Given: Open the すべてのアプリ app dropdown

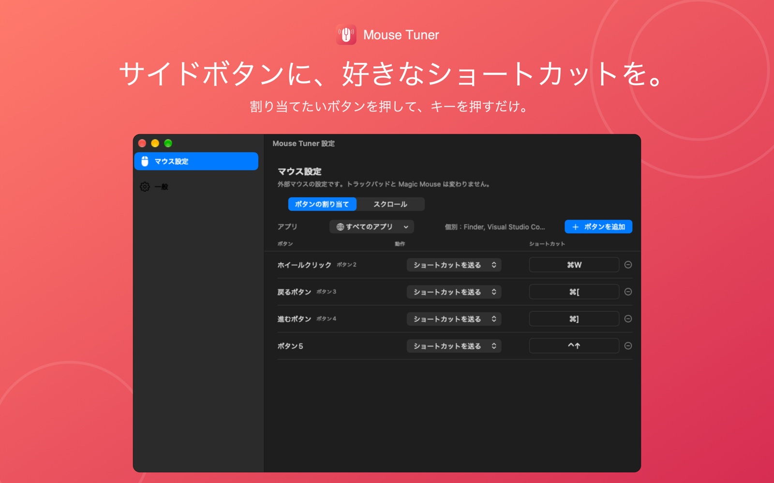Looking at the screenshot, I should [x=372, y=227].
